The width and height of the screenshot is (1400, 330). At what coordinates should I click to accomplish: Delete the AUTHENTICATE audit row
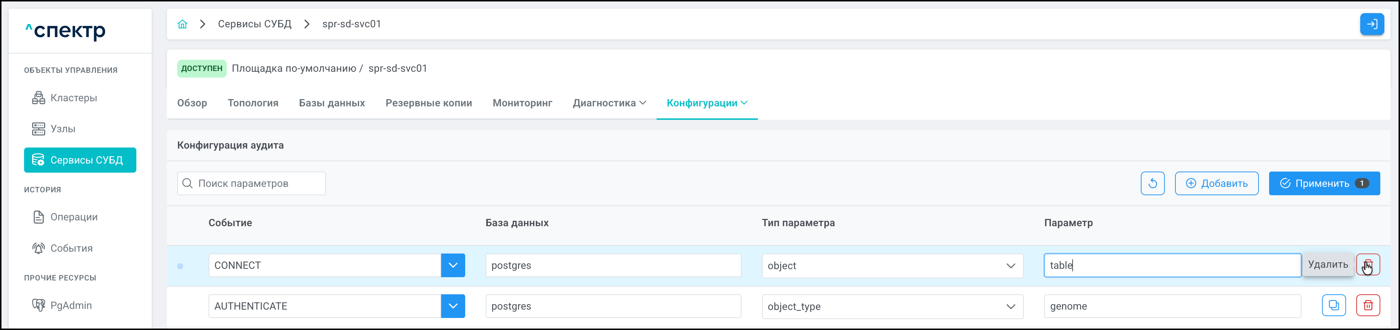coord(1368,306)
